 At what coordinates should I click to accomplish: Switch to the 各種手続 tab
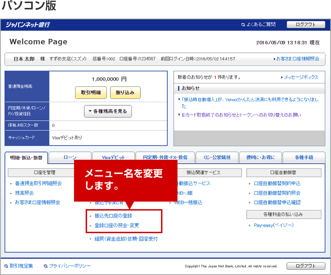coord(304,158)
